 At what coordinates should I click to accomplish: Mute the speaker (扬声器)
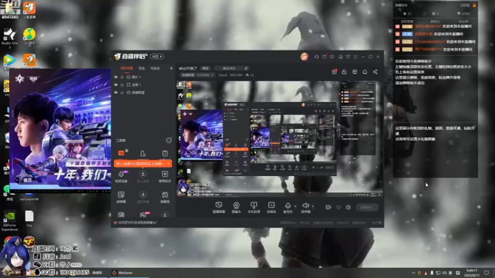[305, 208]
